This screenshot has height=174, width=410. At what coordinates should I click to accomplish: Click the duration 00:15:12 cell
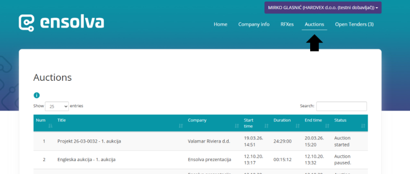tap(282, 160)
